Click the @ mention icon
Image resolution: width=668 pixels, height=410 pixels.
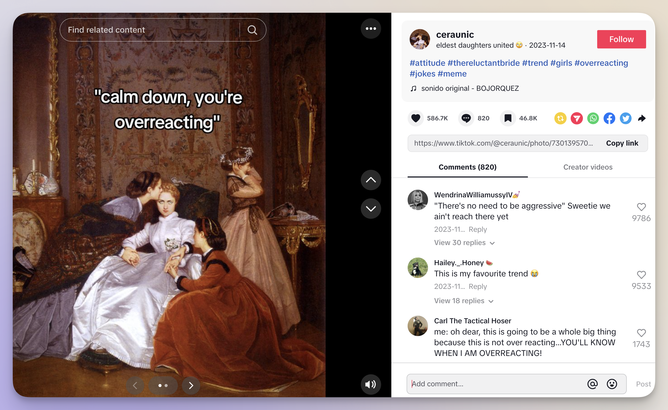tap(593, 384)
